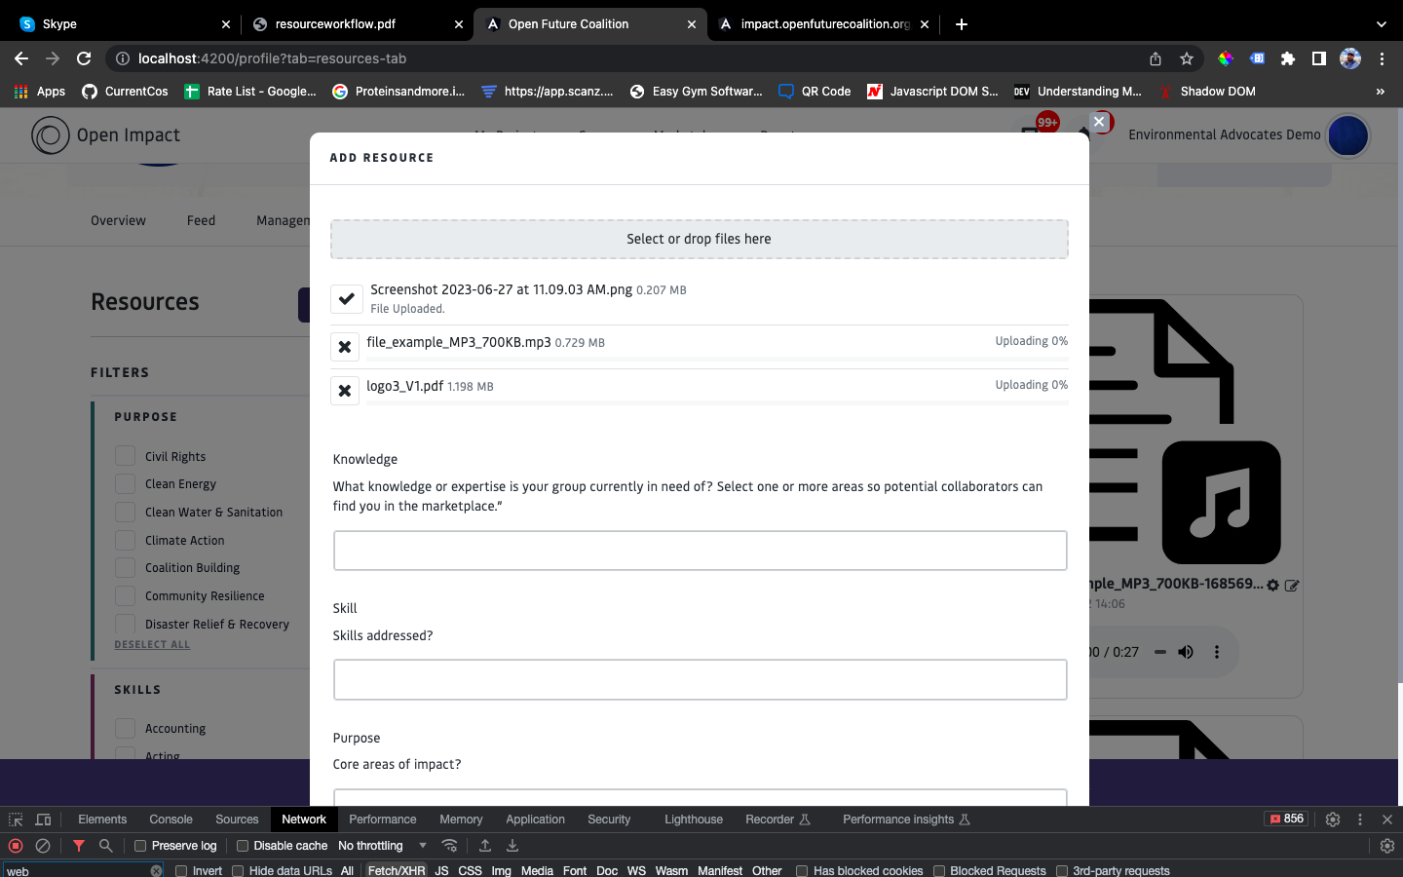Click the Select or drop files here area
The height and width of the screenshot is (877, 1403).
click(x=700, y=239)
